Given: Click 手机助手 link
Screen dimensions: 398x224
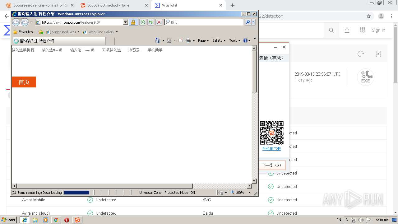Looking at the screenshot, I should 155,50.
